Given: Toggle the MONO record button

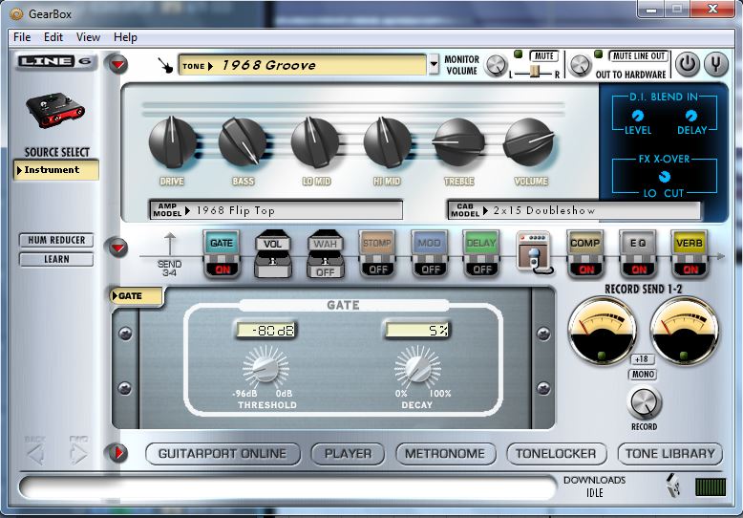Looking at the screenshot, I should click(643, 375).
